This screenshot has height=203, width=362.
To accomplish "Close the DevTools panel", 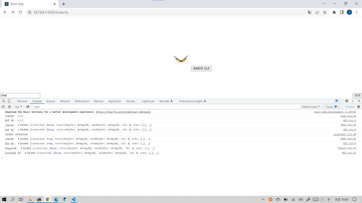I will pos(359,101).
